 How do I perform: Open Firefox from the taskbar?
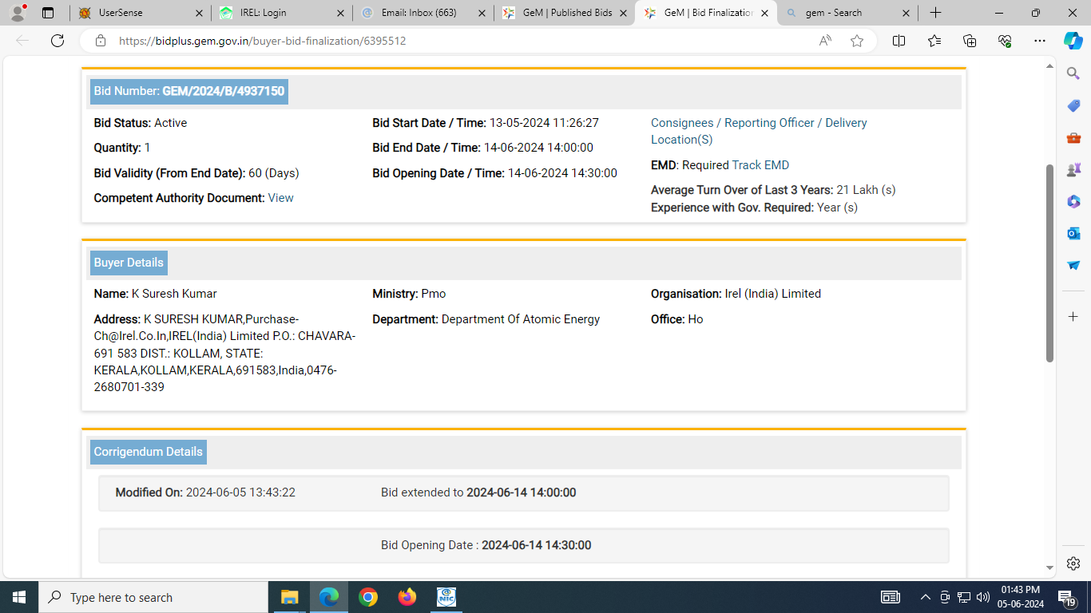407,597
